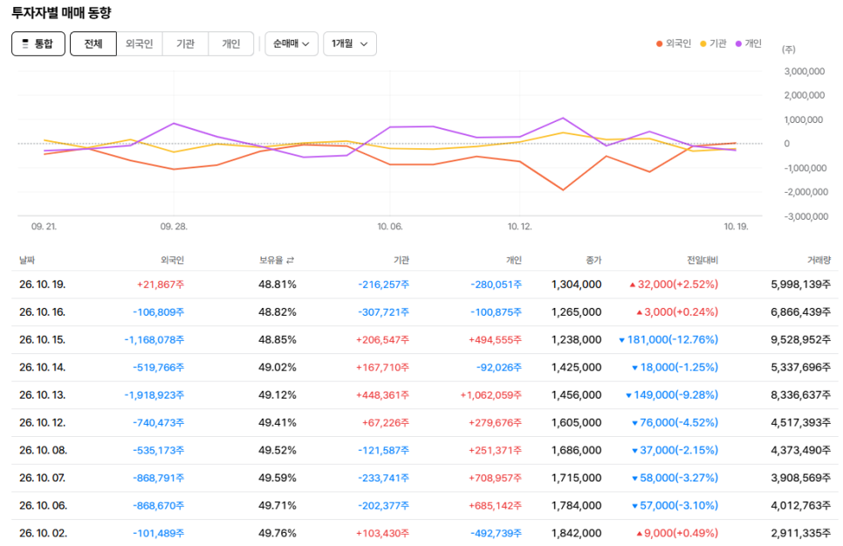Toggle the yellow 기관 legend dot

[x=702, y=44]
